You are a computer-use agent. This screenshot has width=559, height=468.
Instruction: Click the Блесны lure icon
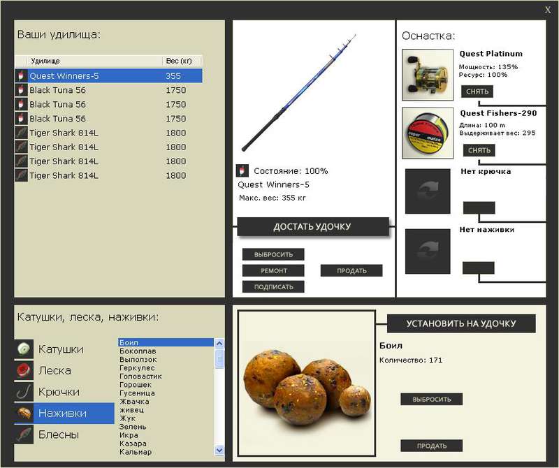tap(24, 434)
